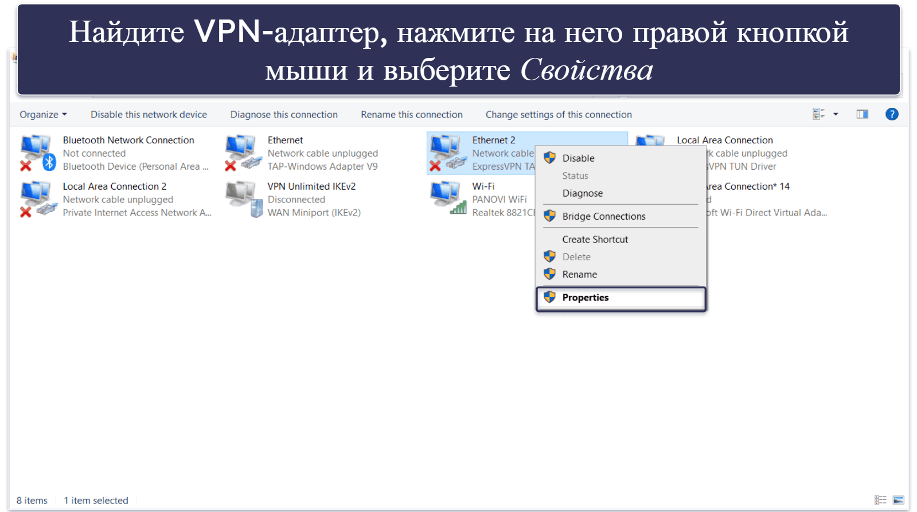Image resolution: width=917 pixels, height=512 pixels.
Task: Click the VPN TUN Driver text
Action: coord(742,166)
